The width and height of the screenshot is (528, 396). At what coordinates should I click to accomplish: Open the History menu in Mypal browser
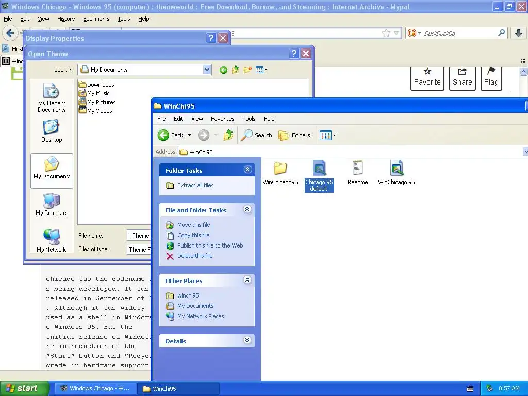coord(66,19)
